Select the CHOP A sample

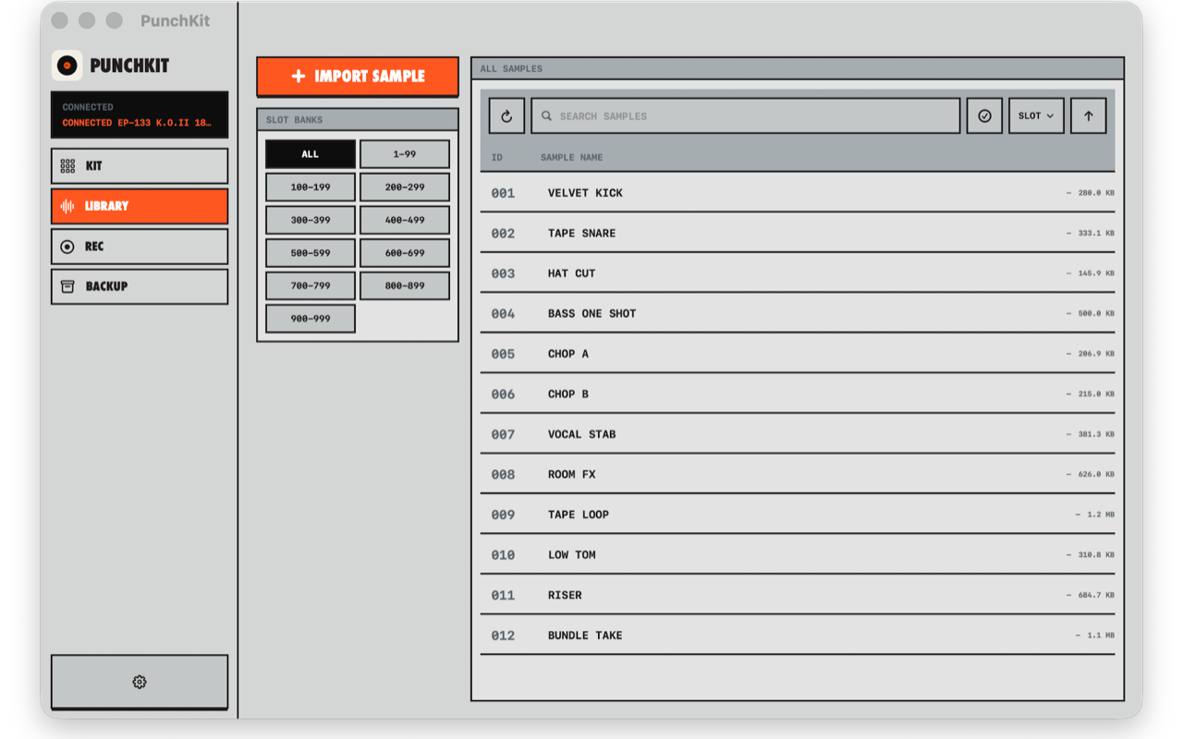[x=798, y=354]
